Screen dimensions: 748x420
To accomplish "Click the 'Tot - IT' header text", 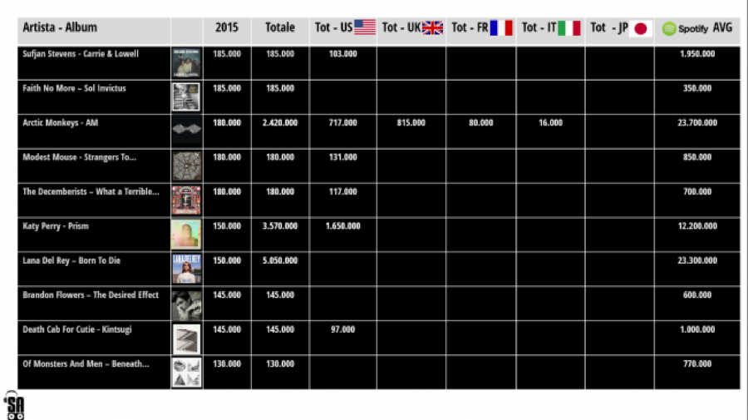I will tap(539, 27).
